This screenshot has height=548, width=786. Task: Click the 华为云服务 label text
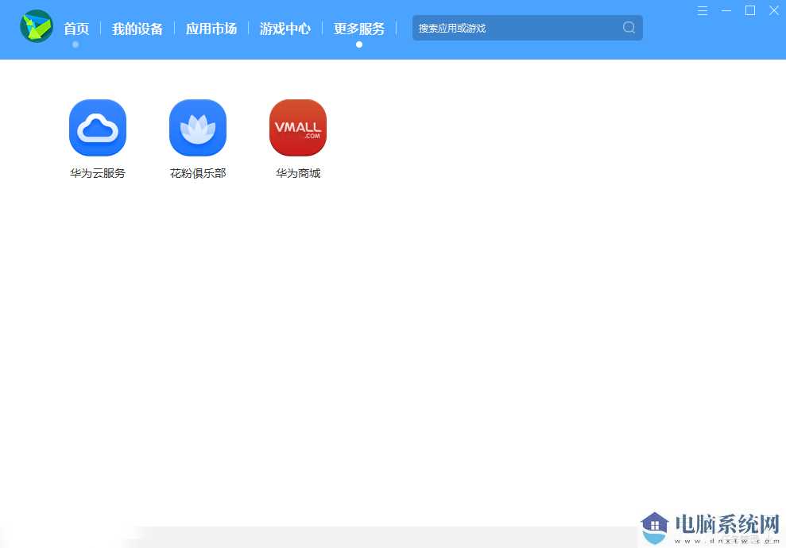coord(98,173)
